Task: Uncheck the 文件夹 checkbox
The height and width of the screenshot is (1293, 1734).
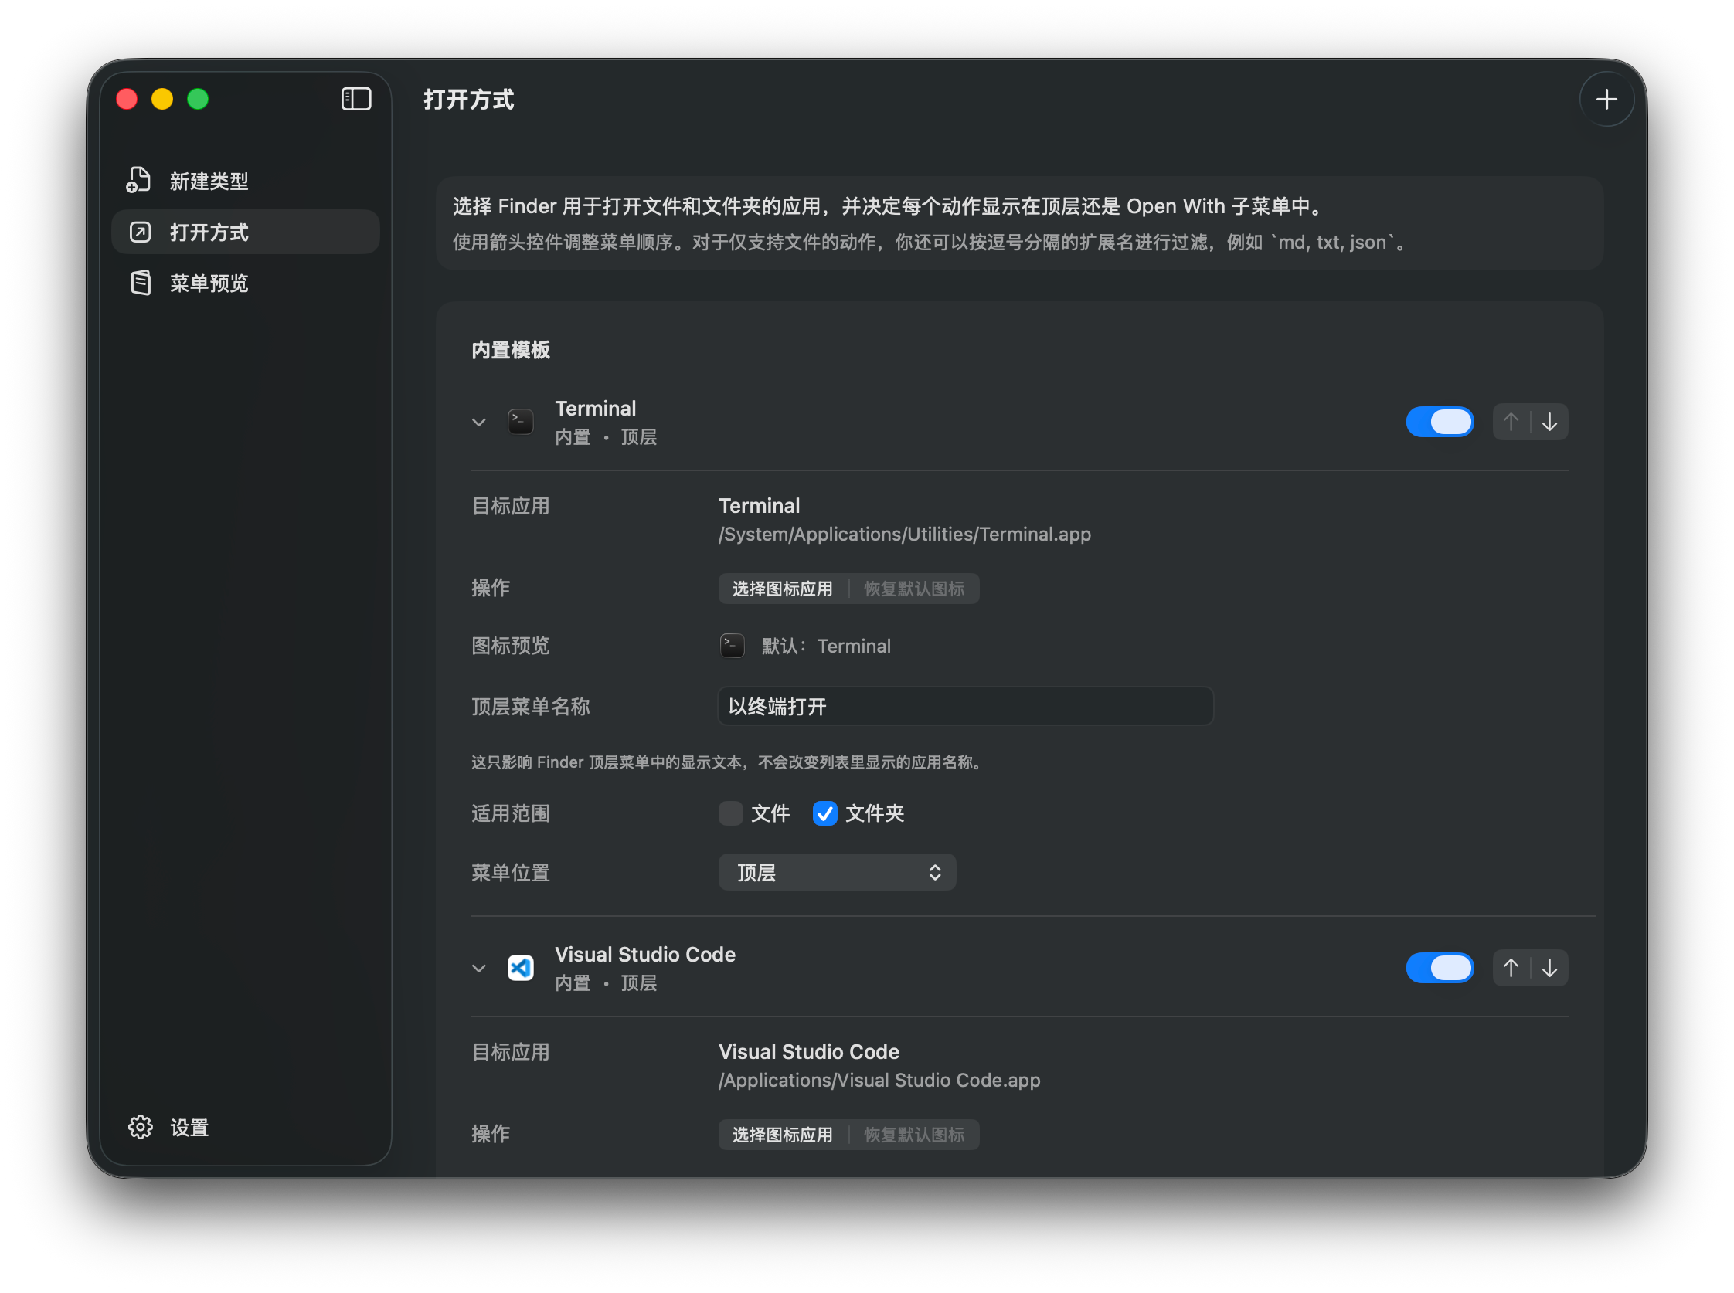Action: point(824,813)
